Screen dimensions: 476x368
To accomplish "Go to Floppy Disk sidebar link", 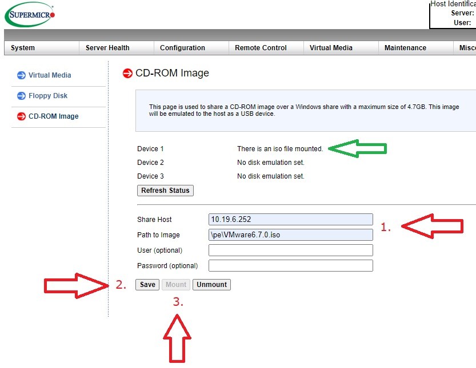I will coord(48,96).
